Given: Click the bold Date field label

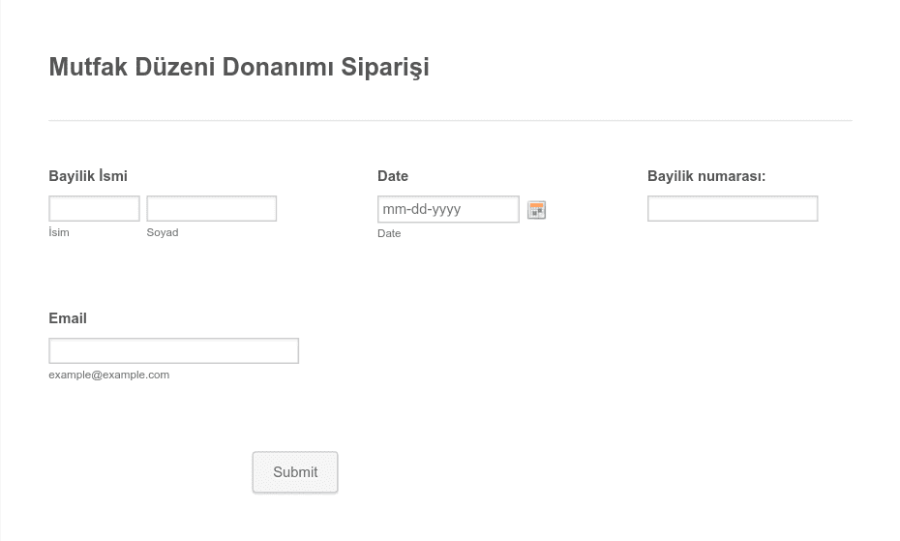Looking at the screenshot, I should click(393, 176).
